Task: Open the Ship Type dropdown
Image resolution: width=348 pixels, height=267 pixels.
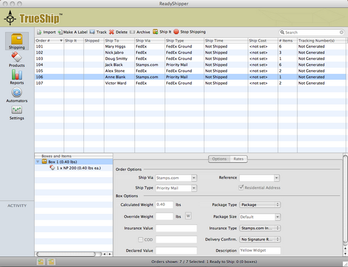Action: [x=194, y=188]
